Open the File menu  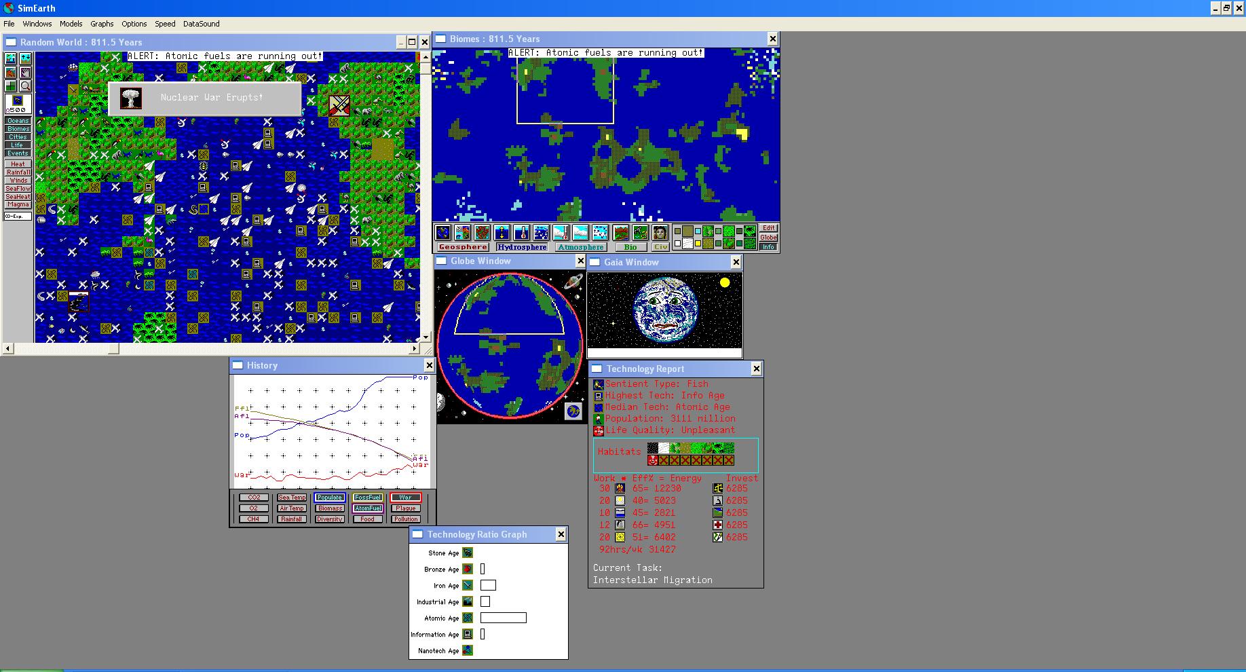tap(9, 24)
